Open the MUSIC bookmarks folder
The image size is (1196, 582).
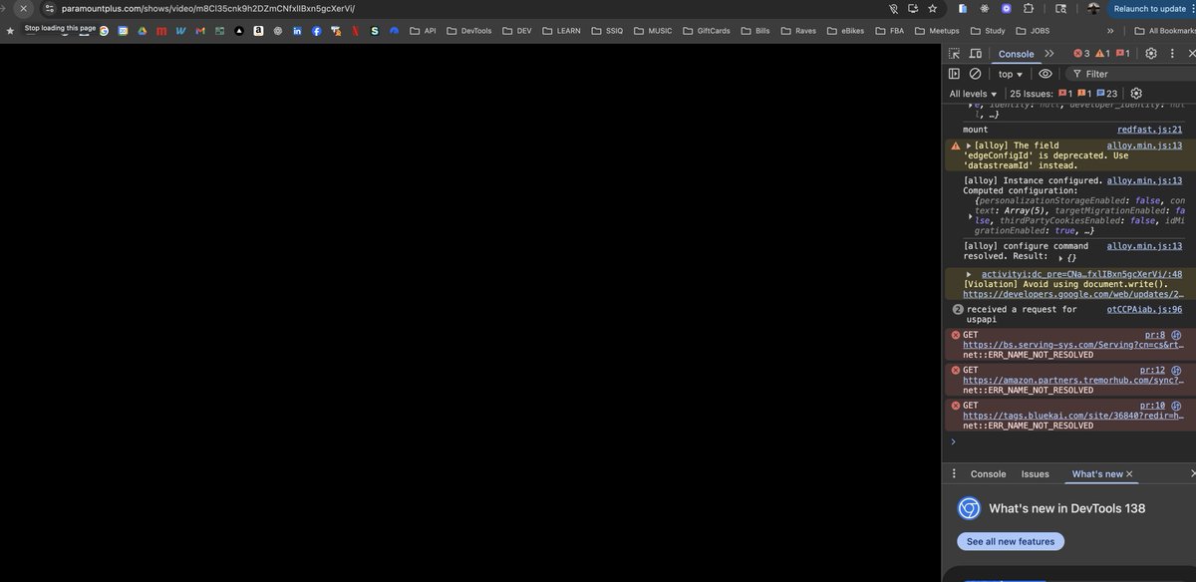pyautogui.click(x=652, y=31)
